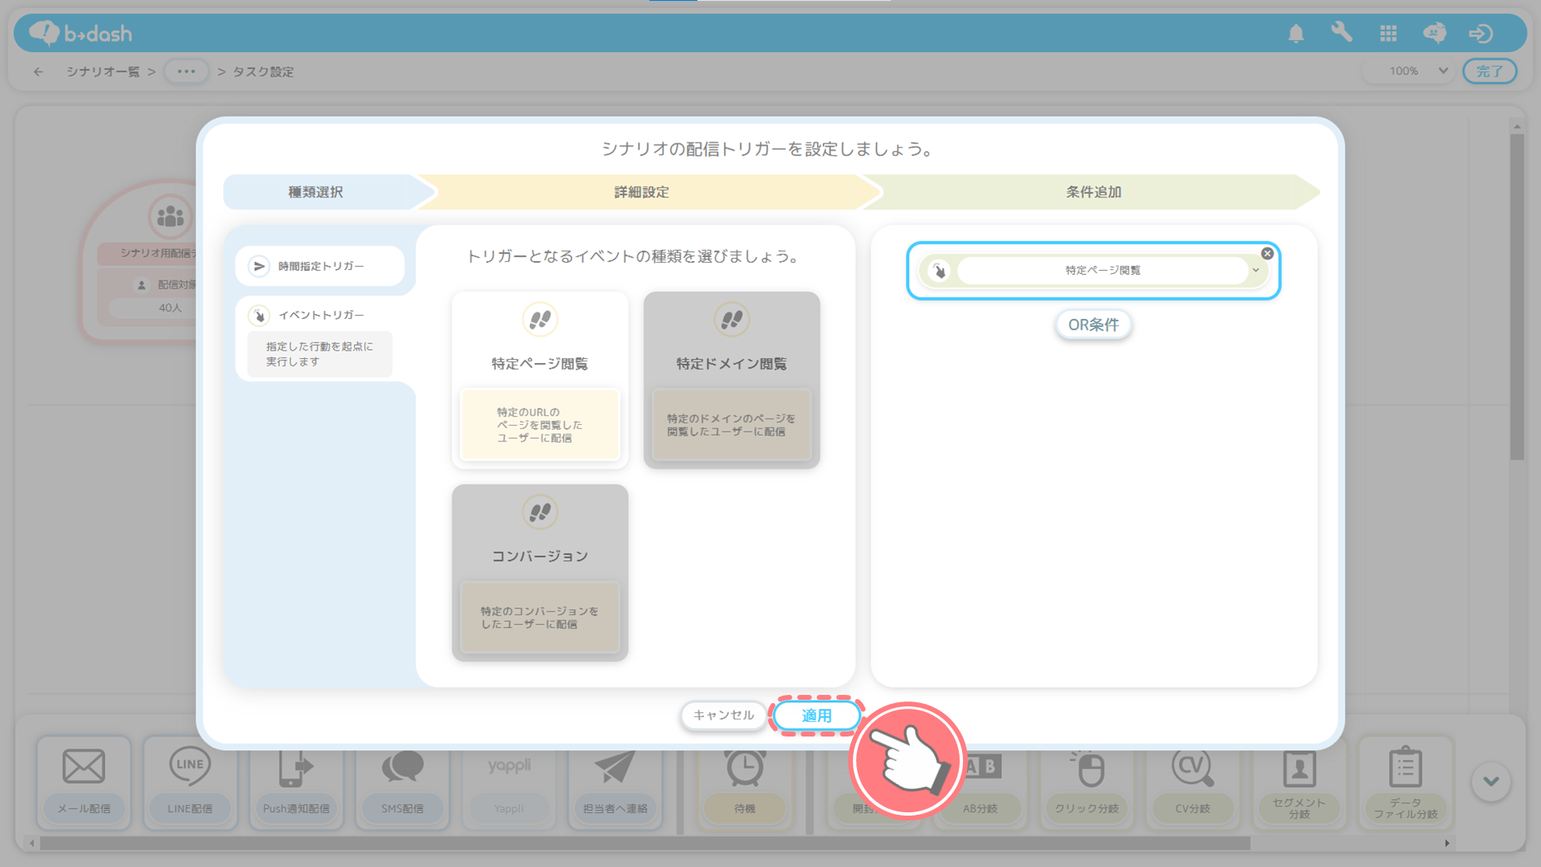Collapse the task palette with chevron button

(x=1490, y=781)
